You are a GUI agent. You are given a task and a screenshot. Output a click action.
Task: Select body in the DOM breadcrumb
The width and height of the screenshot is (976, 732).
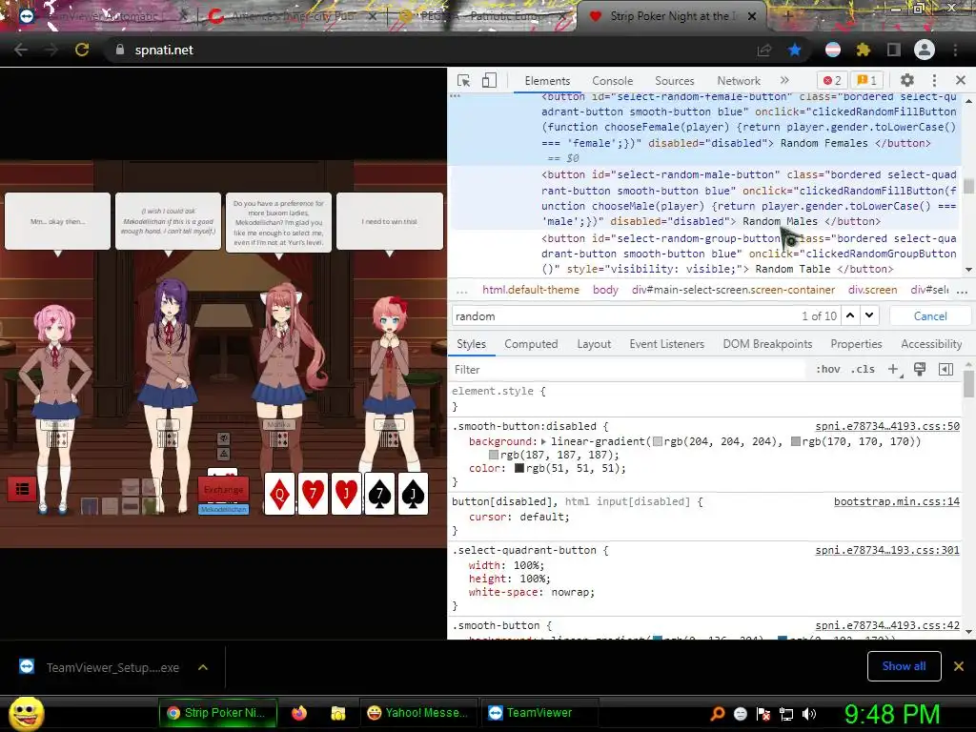[x=605, y=290]
